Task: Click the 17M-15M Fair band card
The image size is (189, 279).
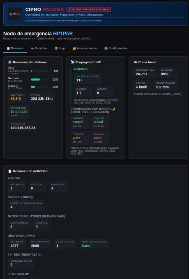Action: [x=80, y=138]
